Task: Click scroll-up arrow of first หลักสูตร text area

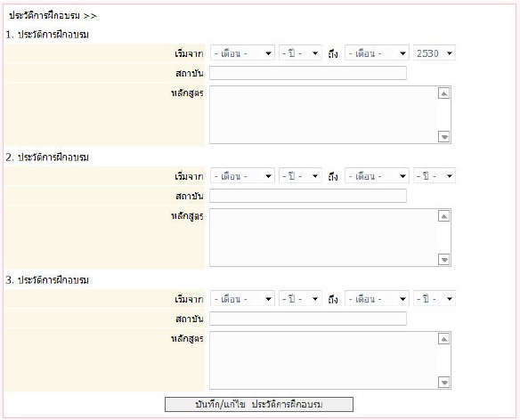Action: [443, 93]
